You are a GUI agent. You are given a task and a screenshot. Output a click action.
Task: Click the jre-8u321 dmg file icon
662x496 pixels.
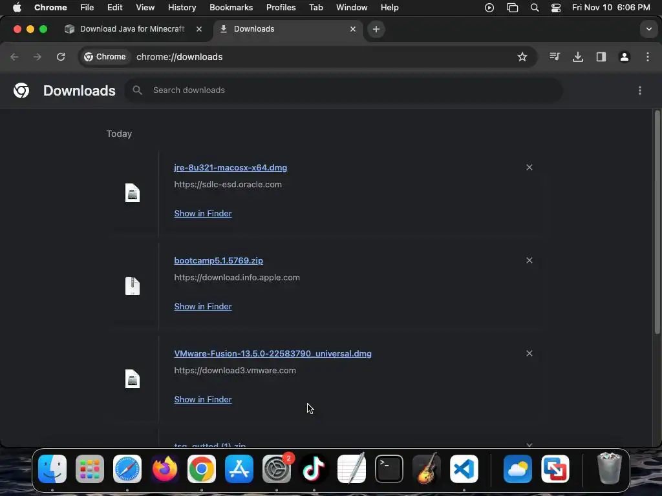[x=133, y=192]
